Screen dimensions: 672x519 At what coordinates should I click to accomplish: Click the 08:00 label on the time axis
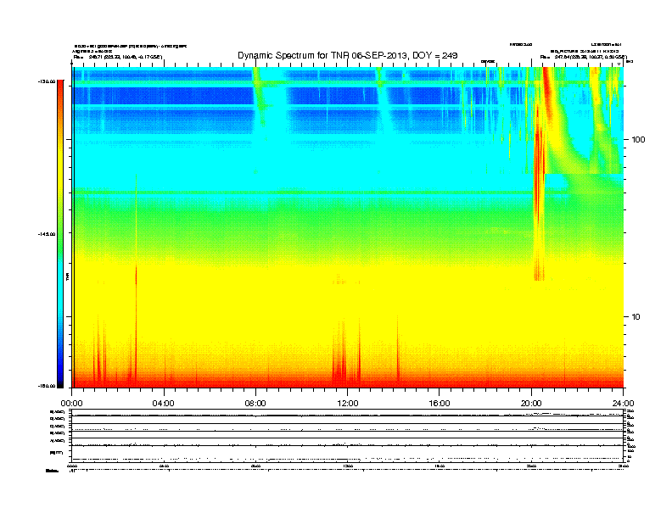255,404
